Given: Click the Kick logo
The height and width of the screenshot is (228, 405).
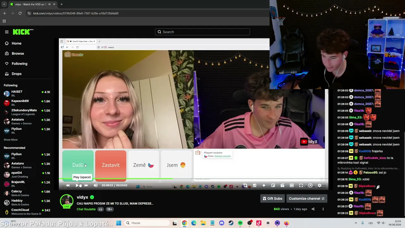Looking at the screenshot, I should [23, 32].
